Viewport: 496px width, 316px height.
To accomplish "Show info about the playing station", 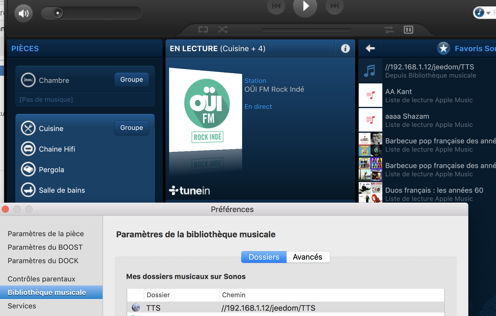I will (x=345, y=48).
